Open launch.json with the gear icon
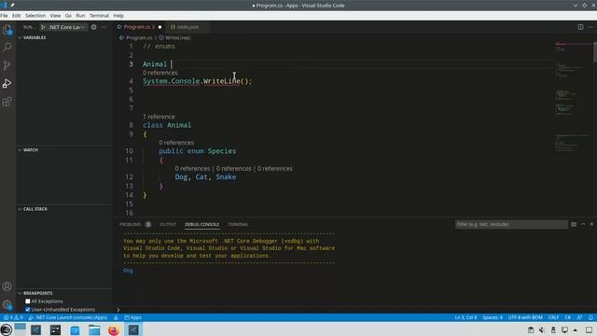The width and height of the screenshot is (597, 336). 93,27
